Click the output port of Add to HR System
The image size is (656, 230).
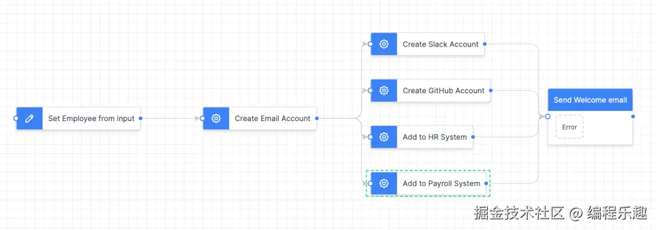pos(473,137)
